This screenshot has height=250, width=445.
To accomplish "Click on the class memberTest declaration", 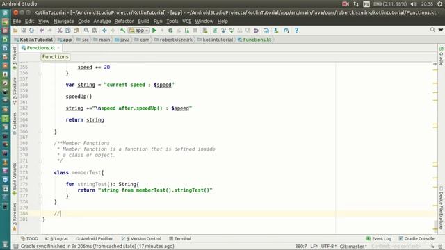I will point(79,172).
